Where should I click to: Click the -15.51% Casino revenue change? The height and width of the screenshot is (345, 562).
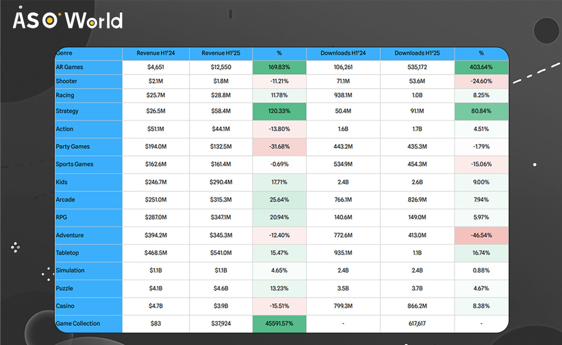point(279,306)
